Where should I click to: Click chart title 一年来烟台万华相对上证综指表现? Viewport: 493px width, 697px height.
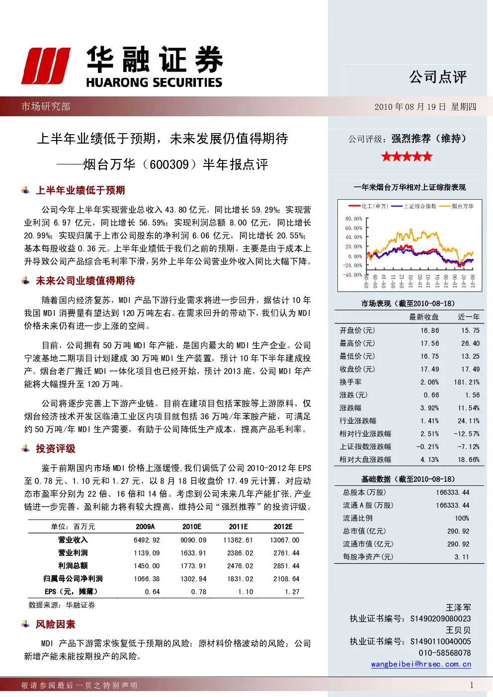(410, 187)
